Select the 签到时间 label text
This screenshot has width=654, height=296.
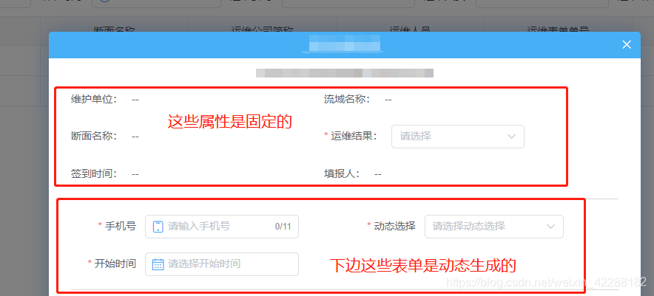pyautogui.click(x=94, y=173)
